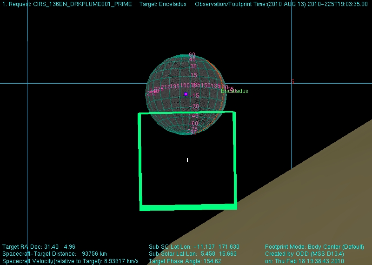Click the 'Target: Enceladus' header text
The image size is (372, 265).
click(163, 4)
